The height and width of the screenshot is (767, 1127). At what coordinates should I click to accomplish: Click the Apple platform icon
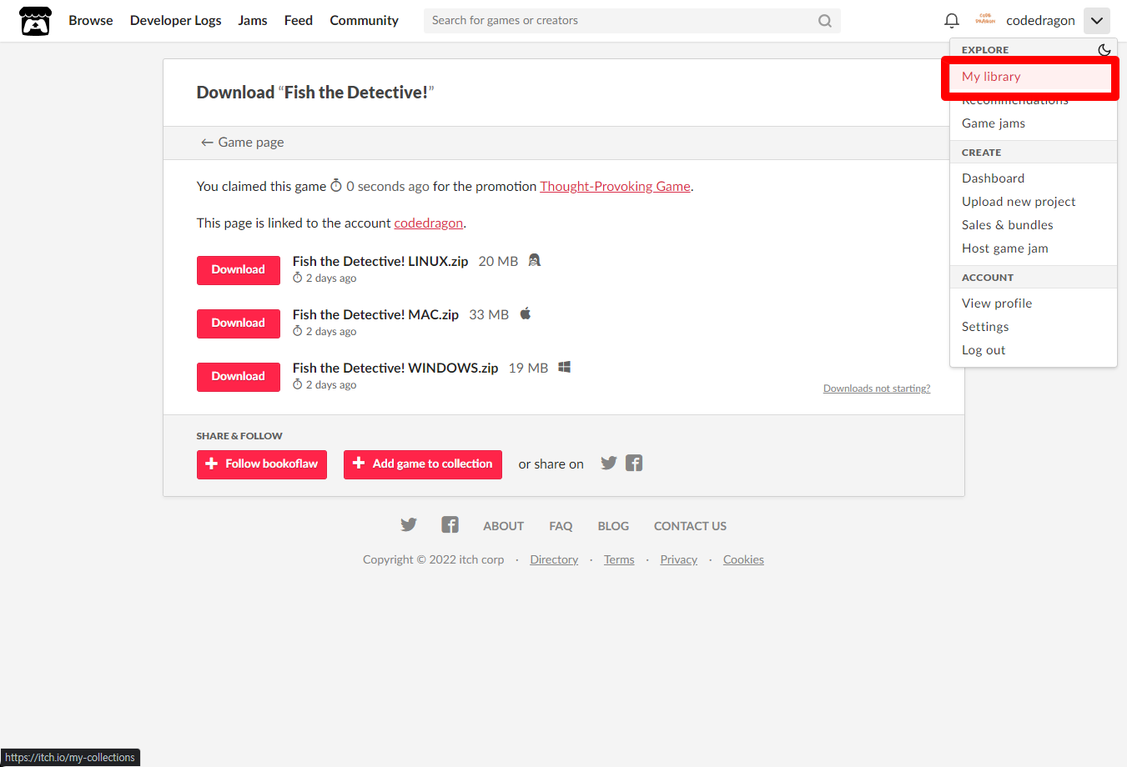(526, 313)
